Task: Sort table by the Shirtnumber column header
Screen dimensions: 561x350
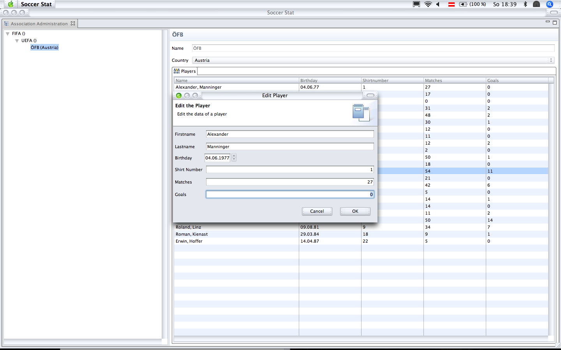Action: [392, 80]
